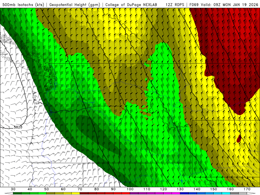The height and width of the screenshot is (195, 260).
Task: Select the magenta swatch just left of 130
Action: [x=176, y=193]
